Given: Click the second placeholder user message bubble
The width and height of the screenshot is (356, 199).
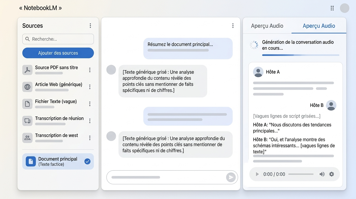Looking at the screenshot, I should [188, 116].
